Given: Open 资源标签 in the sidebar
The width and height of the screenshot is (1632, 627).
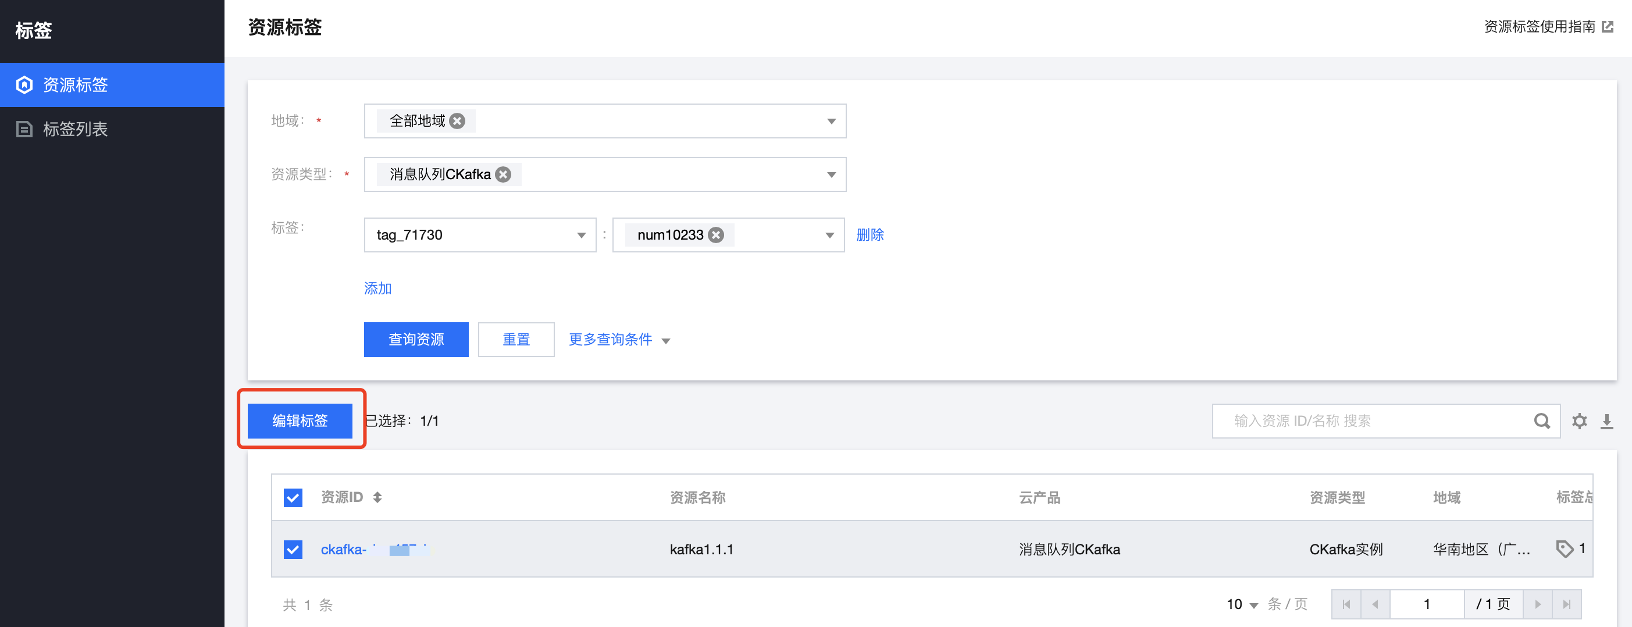Looking at the screenshot, I should pyautogui.click(x=112, y=85).
